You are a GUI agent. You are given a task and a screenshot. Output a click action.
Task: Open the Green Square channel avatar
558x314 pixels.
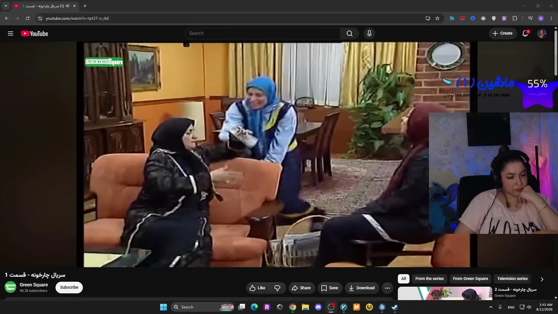tap(10, 287)
